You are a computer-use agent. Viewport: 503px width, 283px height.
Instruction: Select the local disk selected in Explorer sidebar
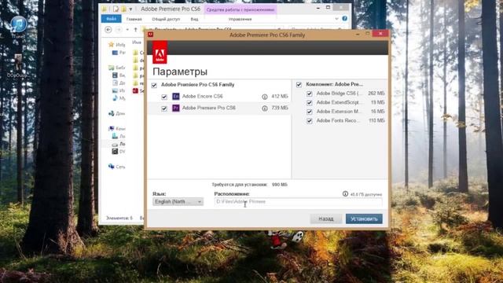click(x=119, y=144)
